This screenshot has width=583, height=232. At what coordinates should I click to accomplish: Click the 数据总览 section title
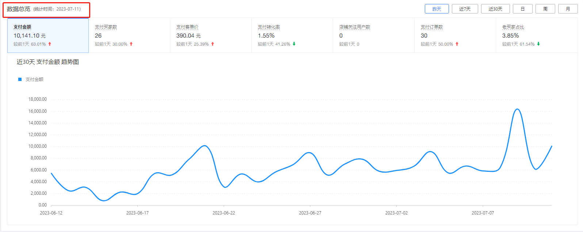click(x=19, y=9)
